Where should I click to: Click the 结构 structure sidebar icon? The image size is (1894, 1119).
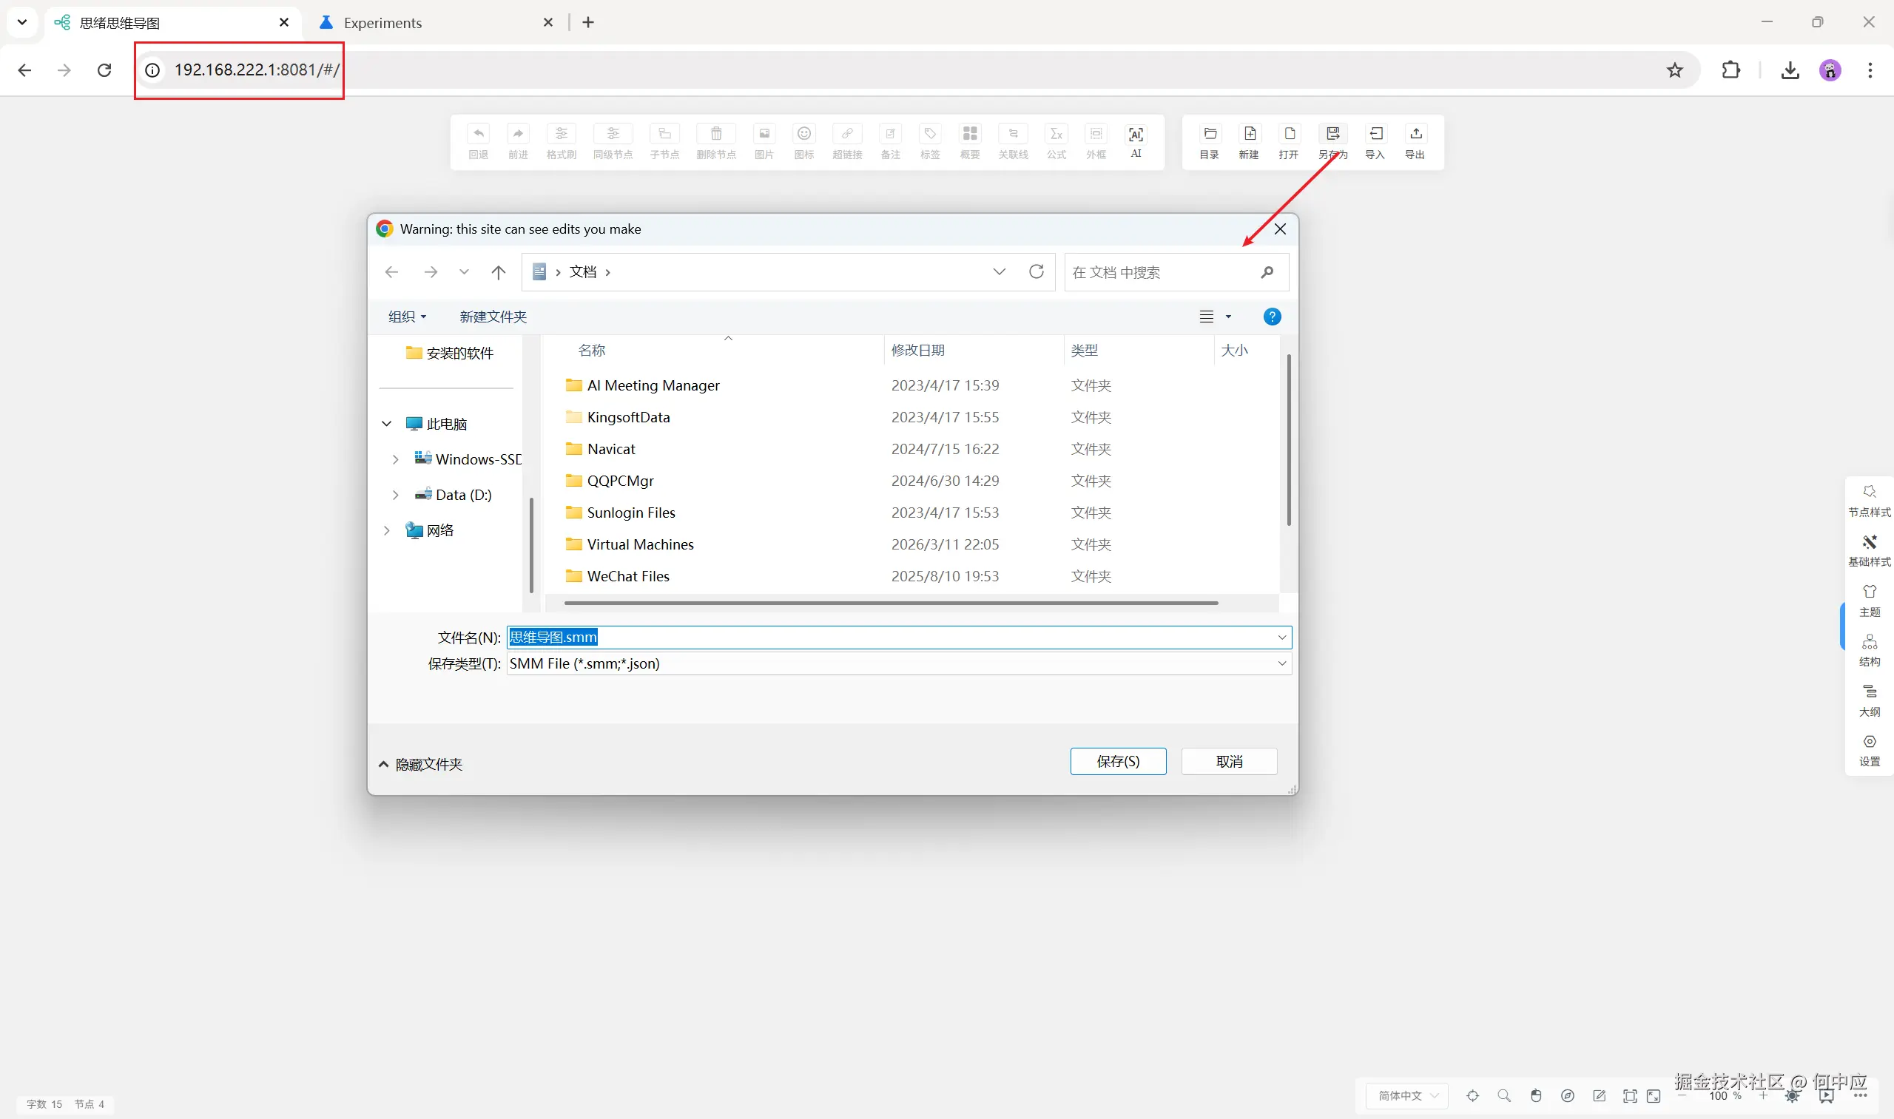(x=1869, y=650)
